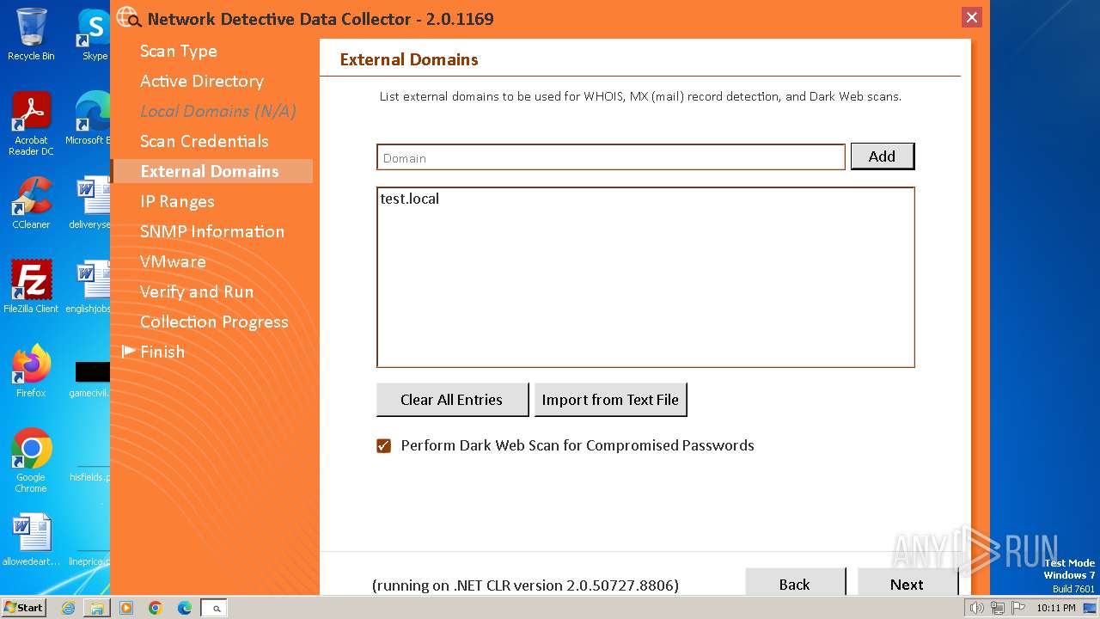Screen dimensions: 1100x619
Task: Click the Clear All Entries button
Action: (452, 400)
